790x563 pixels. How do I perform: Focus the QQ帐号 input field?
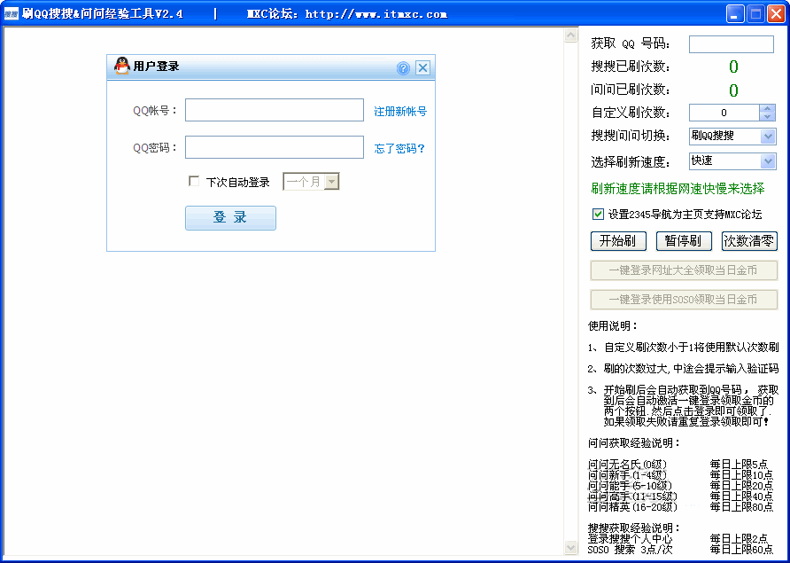(x=275, y=110)
